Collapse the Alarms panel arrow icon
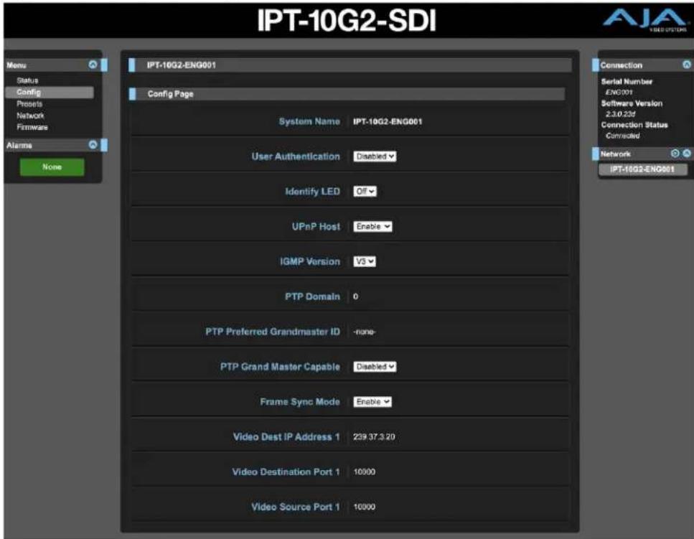The image size is (694, 539). 93,145
